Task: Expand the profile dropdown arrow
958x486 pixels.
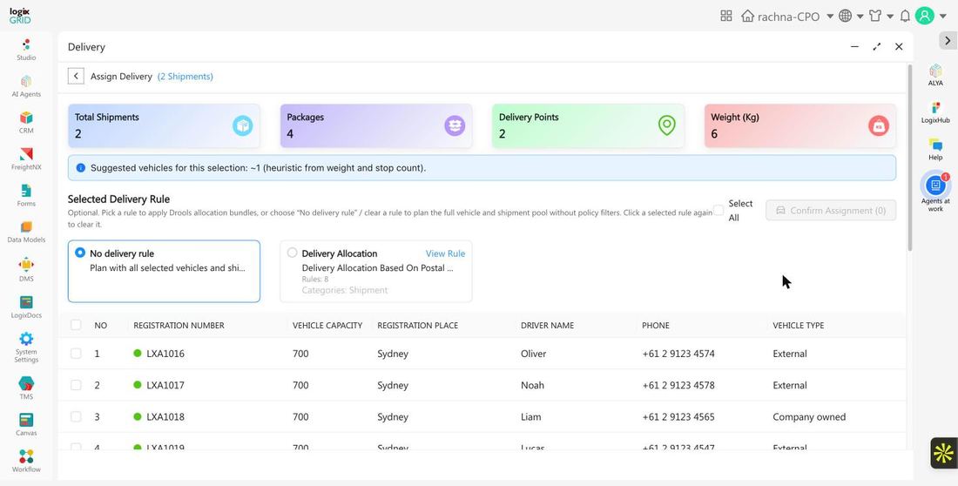Action: (x=942, y=17)
